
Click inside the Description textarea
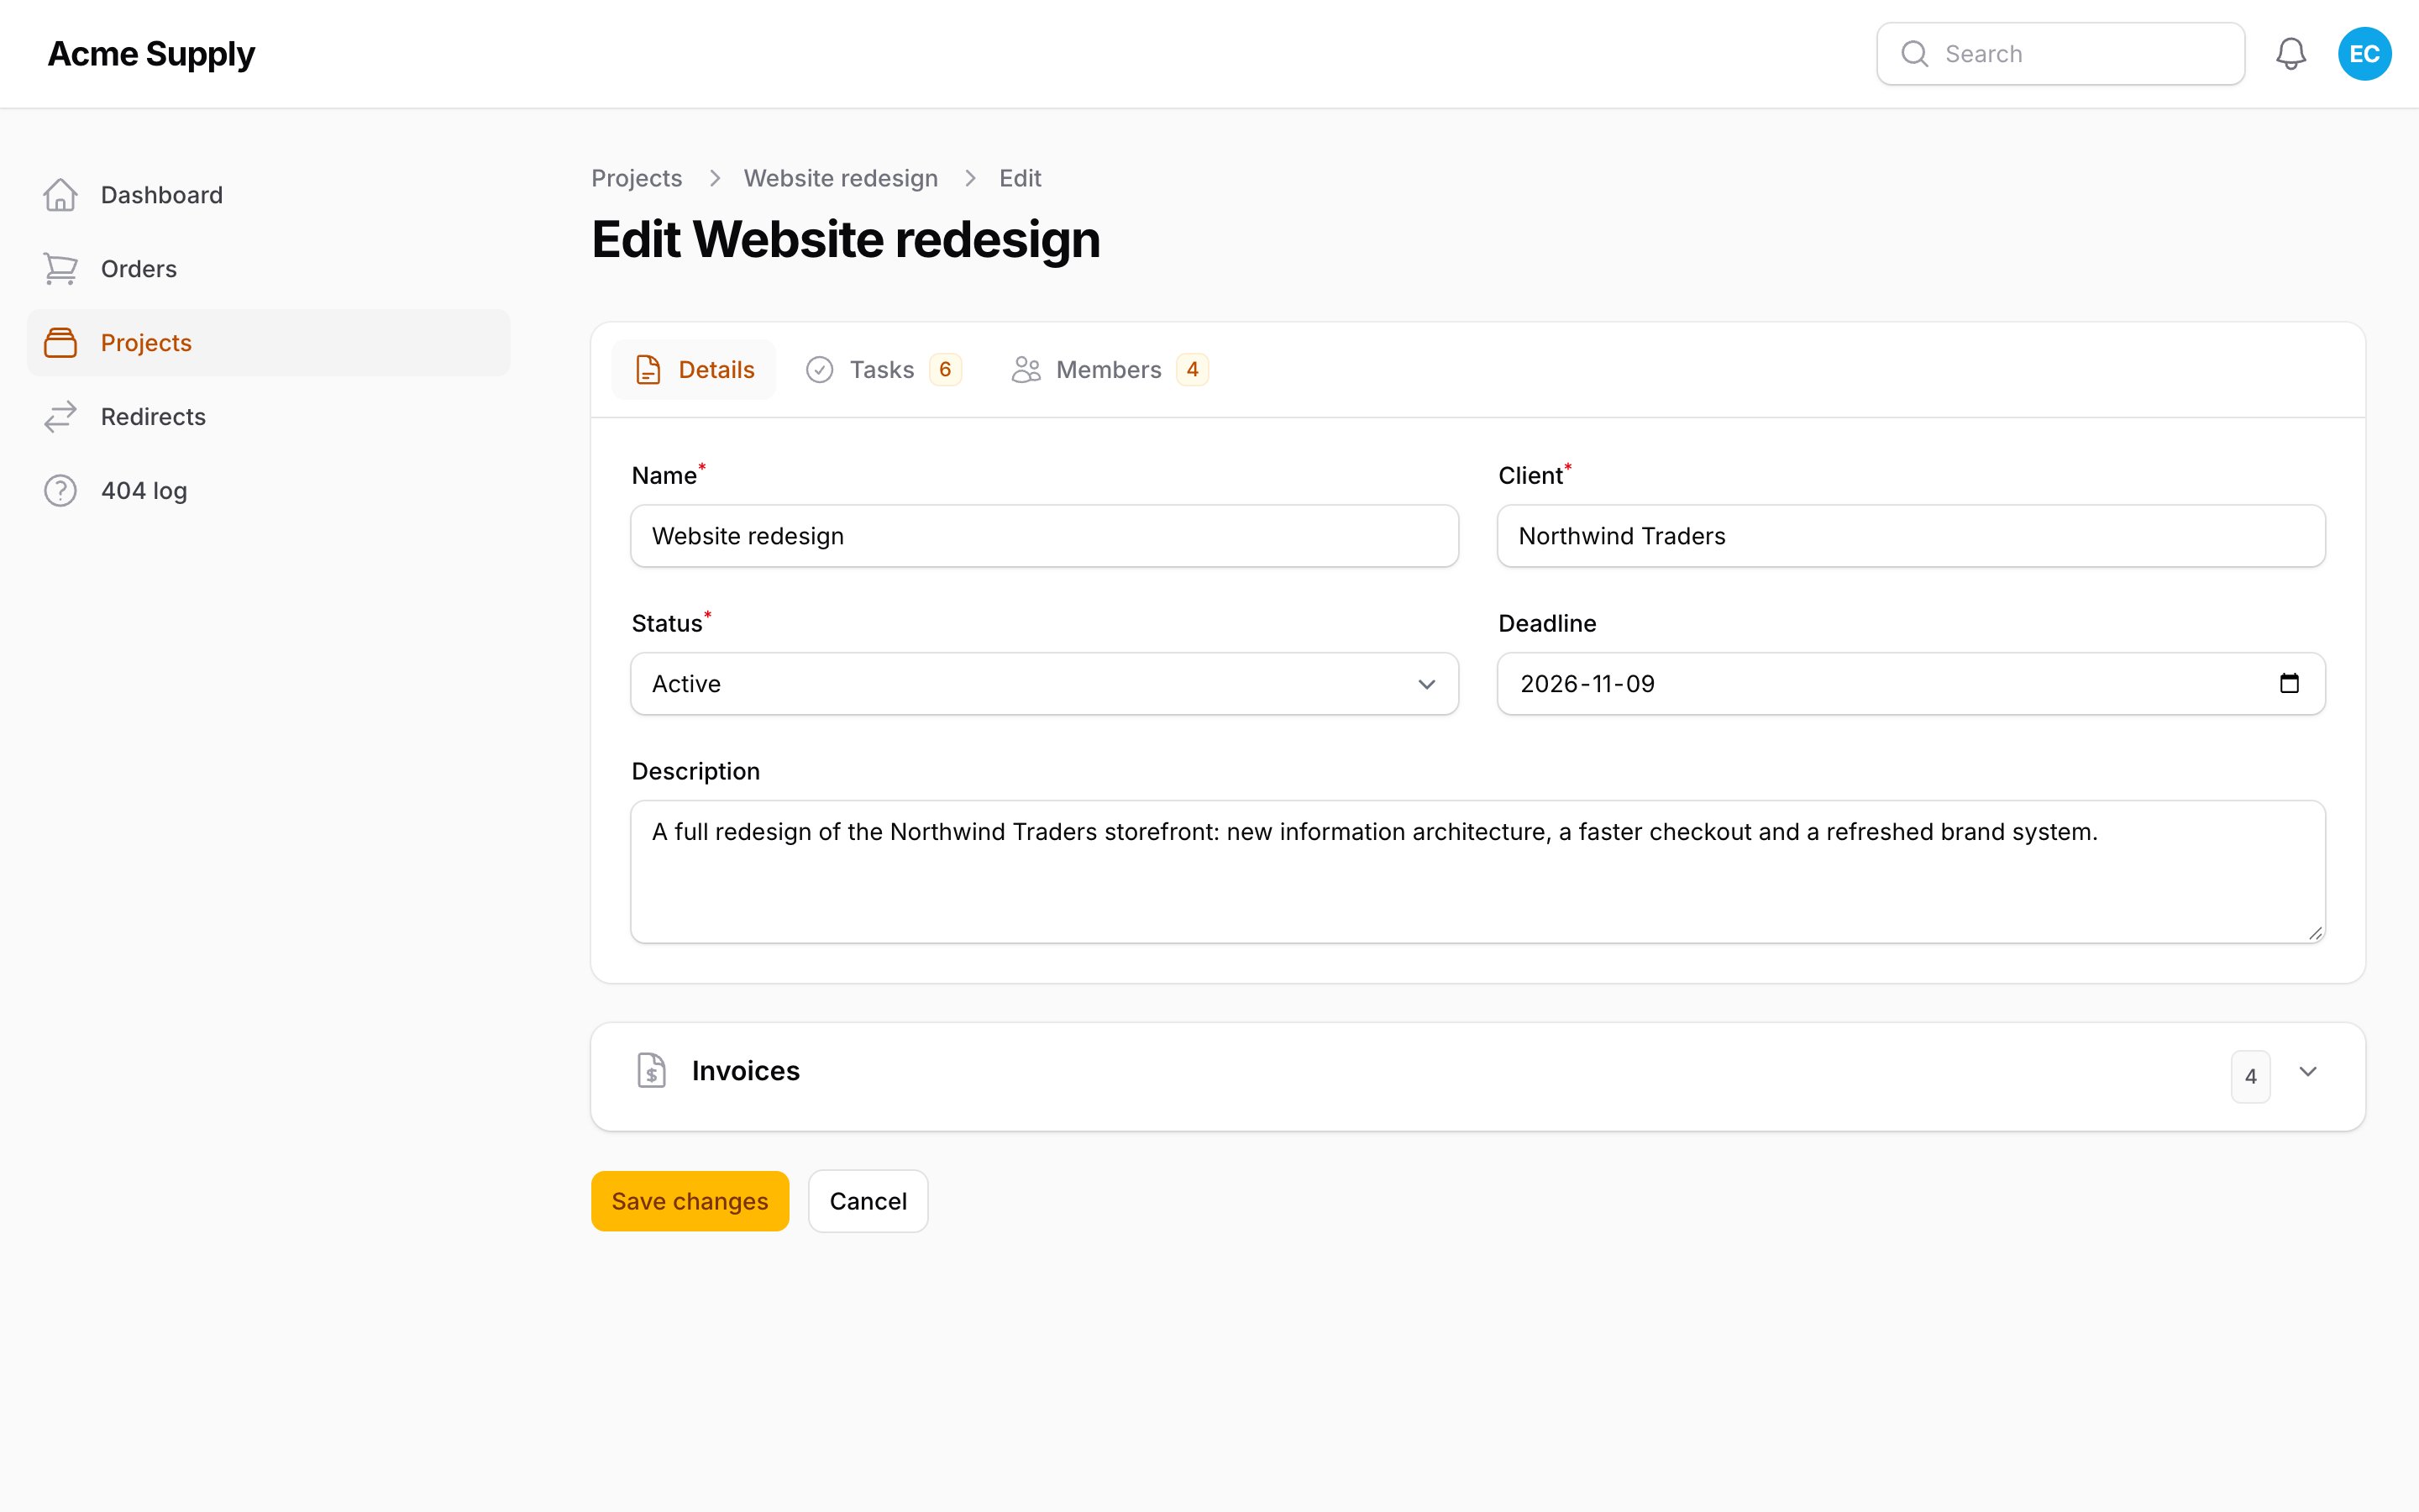point(1477,872)
